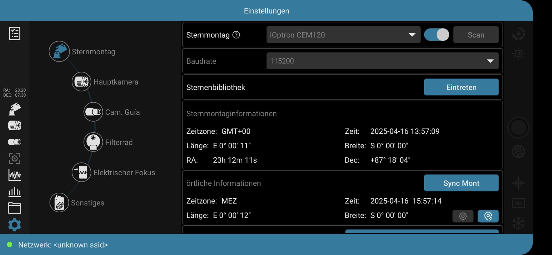This screenshot has width=552, height=255.
Task: Click the crosshair target icon on right
Action: pyautogui.click(x=518, y=183)
